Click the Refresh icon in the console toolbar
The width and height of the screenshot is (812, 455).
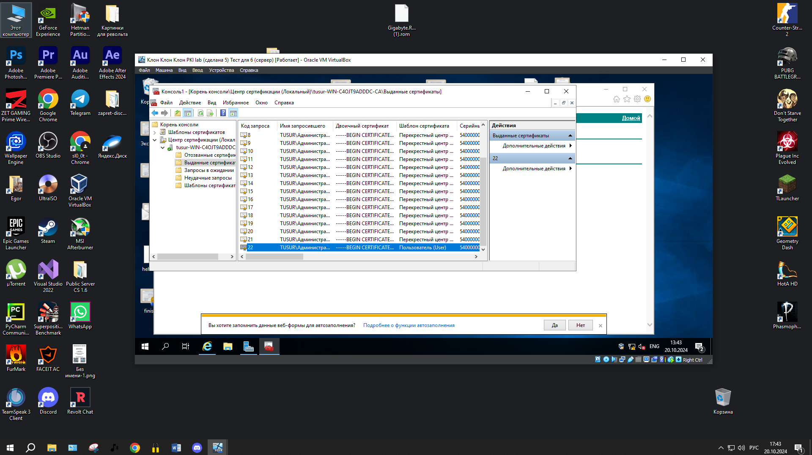pos(200,113)
